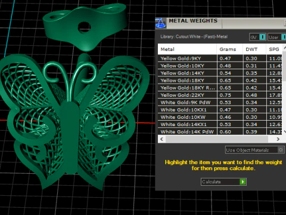
Task: Click the DWT column header
Action: point(254,49)
